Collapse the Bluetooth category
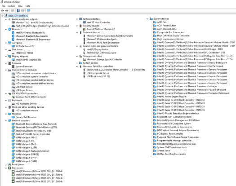Screen dimensions: 236x186 [x=6, y=29]
